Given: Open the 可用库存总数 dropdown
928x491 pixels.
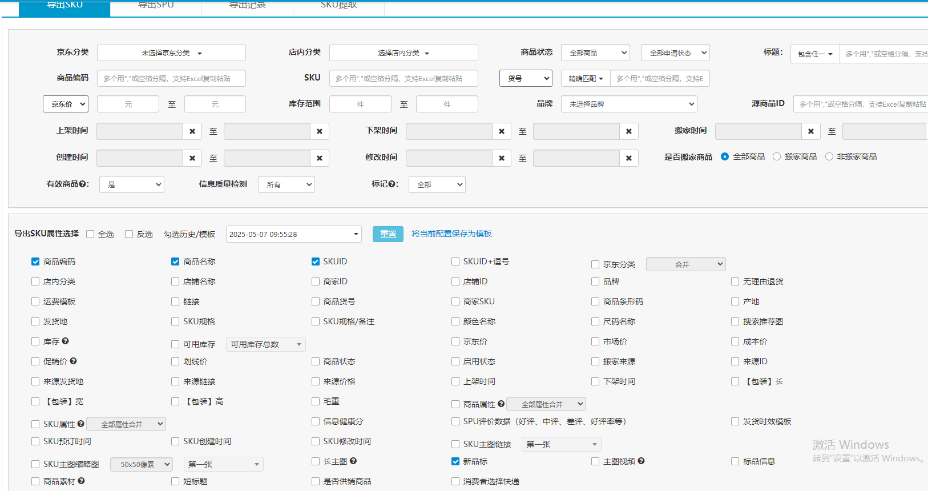Looking at the screenshot, I should pyautogui.click(x=266, y=344).
